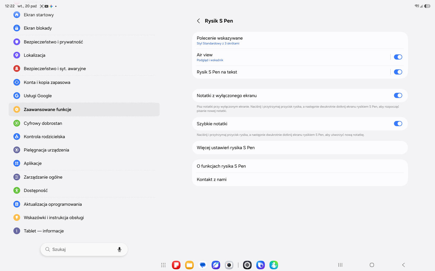Launch the settings gear app in taskbar
Screen dimensions: 435x271
pos(247,265)
